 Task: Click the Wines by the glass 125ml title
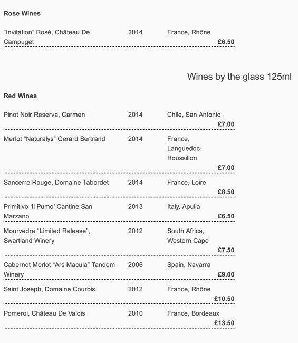point(239,77)
